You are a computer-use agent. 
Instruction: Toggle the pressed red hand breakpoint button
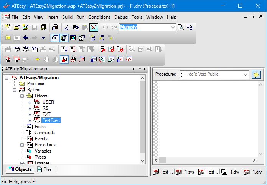tap(64, 60)
